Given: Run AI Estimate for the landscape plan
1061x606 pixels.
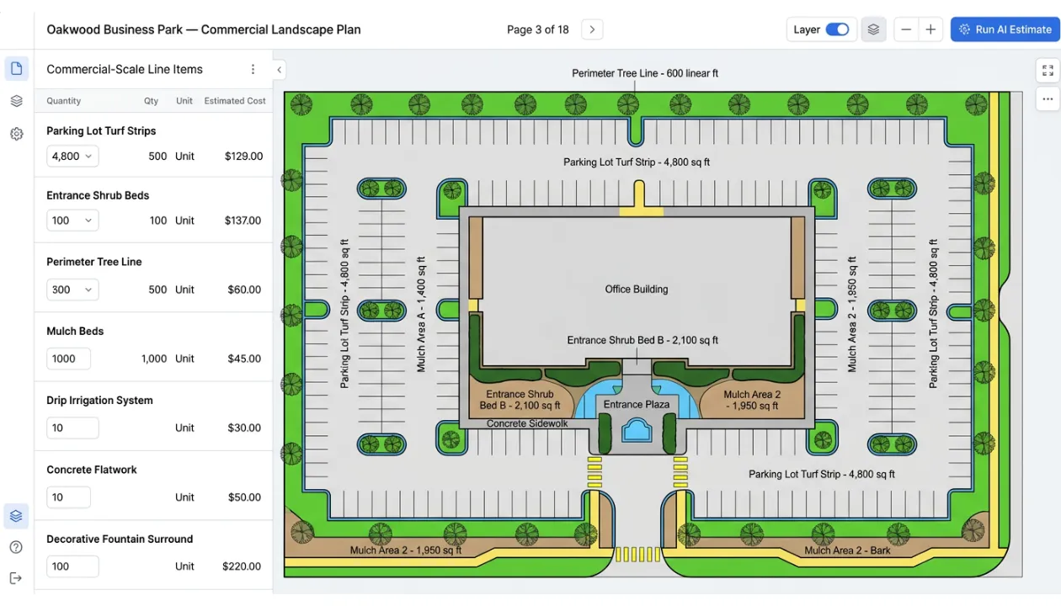Looking at the screenshot, I should click(x=1005, y=29).
